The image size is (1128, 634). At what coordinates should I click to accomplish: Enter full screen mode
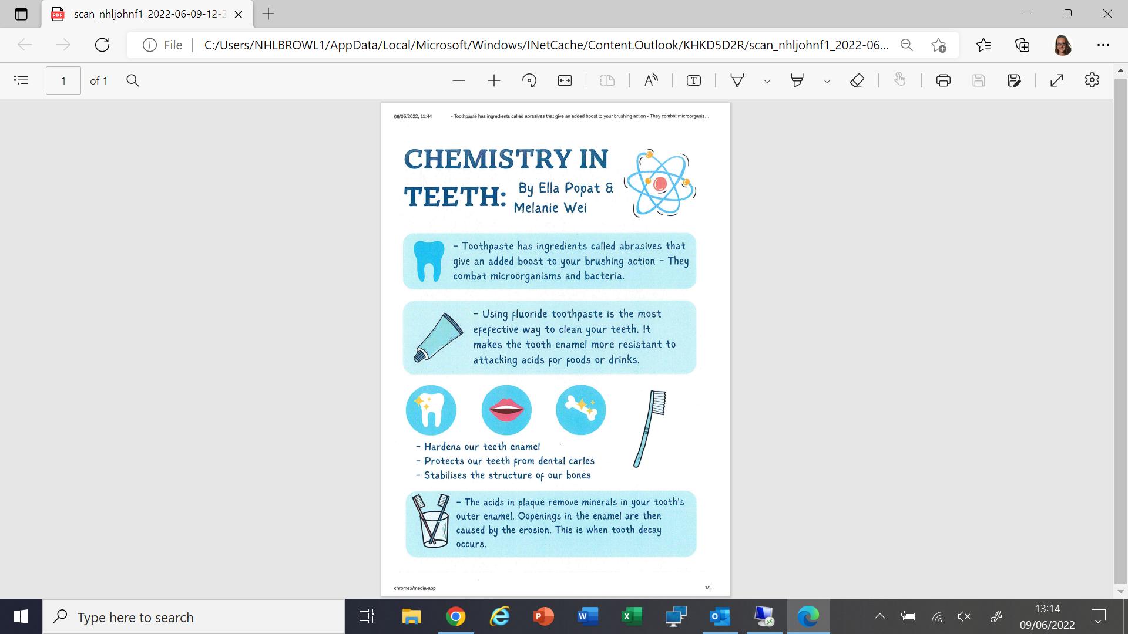coord(1057,80)
